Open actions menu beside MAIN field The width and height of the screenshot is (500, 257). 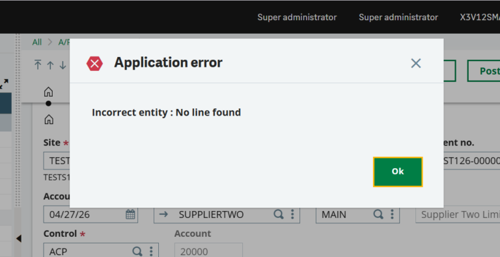[392, 214]
